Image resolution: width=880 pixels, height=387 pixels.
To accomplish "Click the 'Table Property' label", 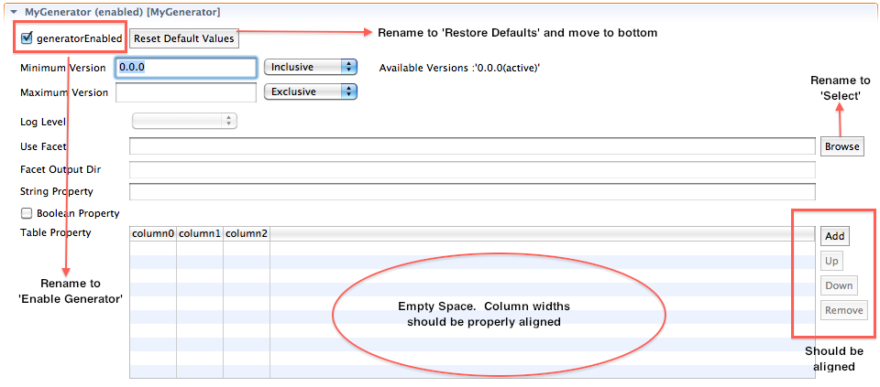I will pos(56,232).
